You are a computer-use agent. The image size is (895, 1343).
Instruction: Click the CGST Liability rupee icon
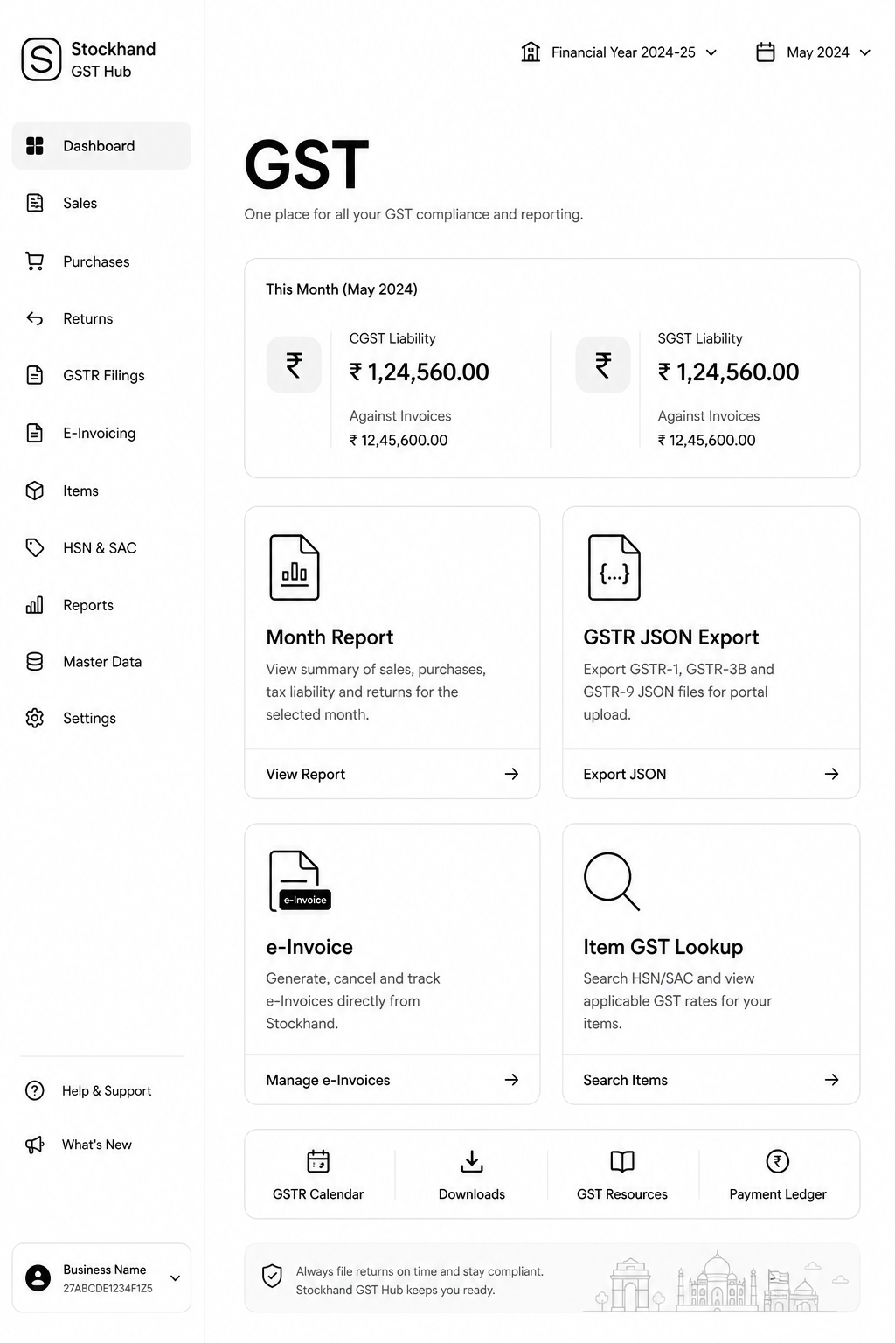(294, 365)
